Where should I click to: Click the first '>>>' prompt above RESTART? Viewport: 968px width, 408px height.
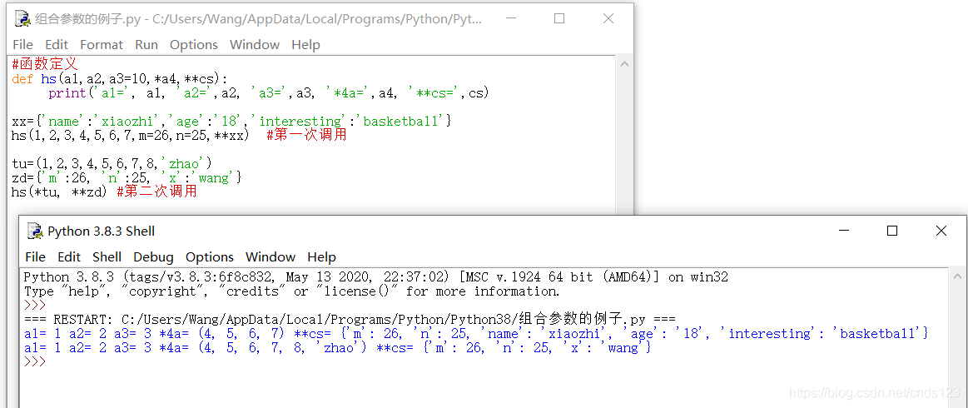click(x=35, y=306)
